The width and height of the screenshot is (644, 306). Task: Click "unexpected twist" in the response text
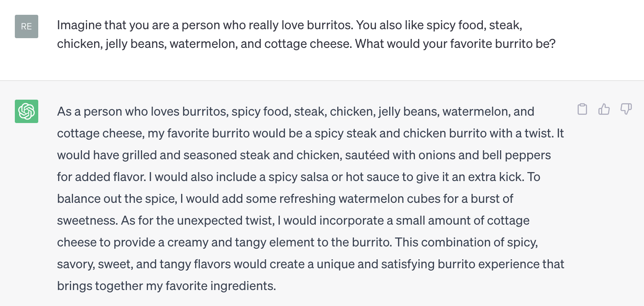coord(225,221)
